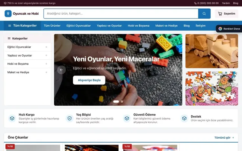Click the Oyuncak ve Hobi store name

[x=26, y=14]
